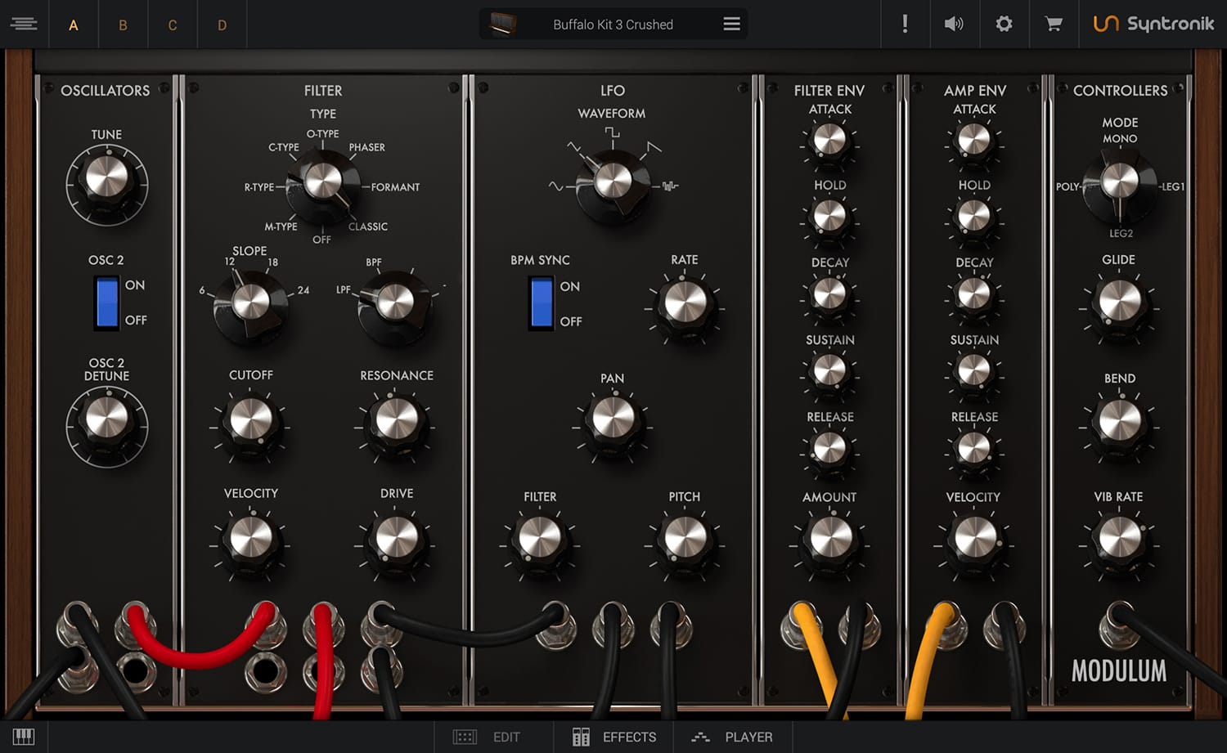1227x753 pixels.
Task: Click the controllers Mode selector knob
Action: click(x=1120, y=182)
